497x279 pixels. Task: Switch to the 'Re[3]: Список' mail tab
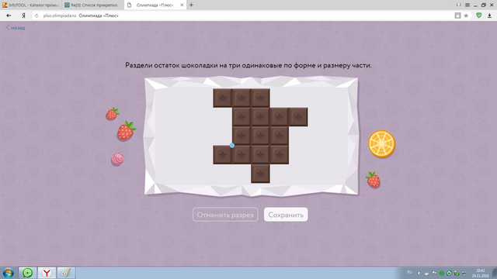coord(92,5)
